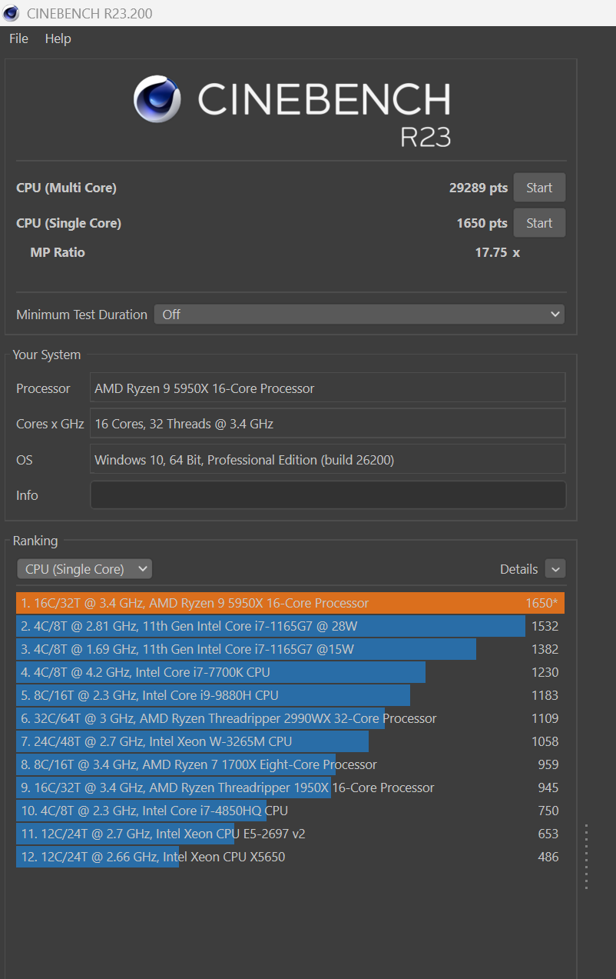Click the OS field showing Windows 10
The image size is (616, 979).
(328, 460)
